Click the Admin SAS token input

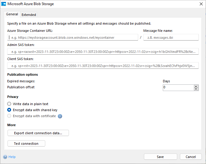[x=103, y=52]
